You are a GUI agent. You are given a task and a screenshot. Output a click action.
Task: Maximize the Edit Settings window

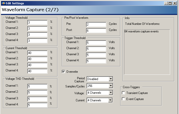170,3
